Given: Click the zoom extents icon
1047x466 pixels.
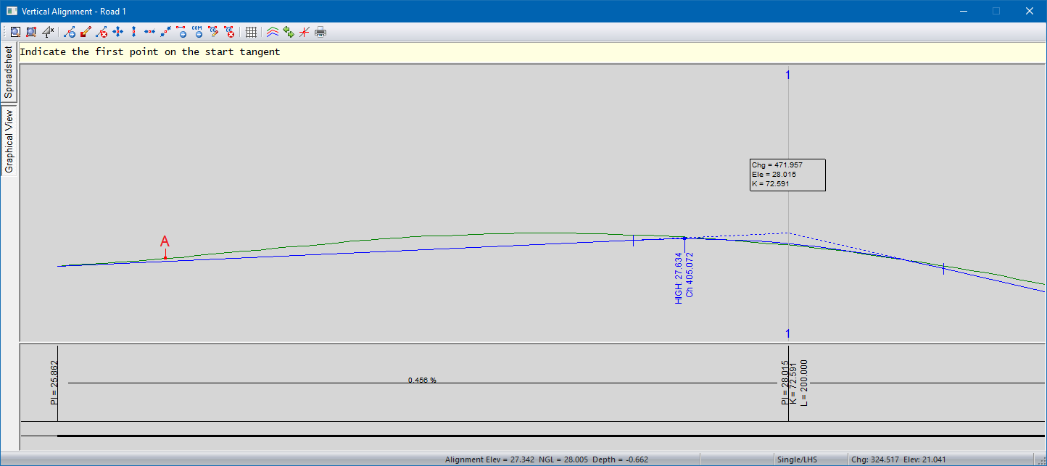Looking at the screenshot, I should tap(31, 32).
